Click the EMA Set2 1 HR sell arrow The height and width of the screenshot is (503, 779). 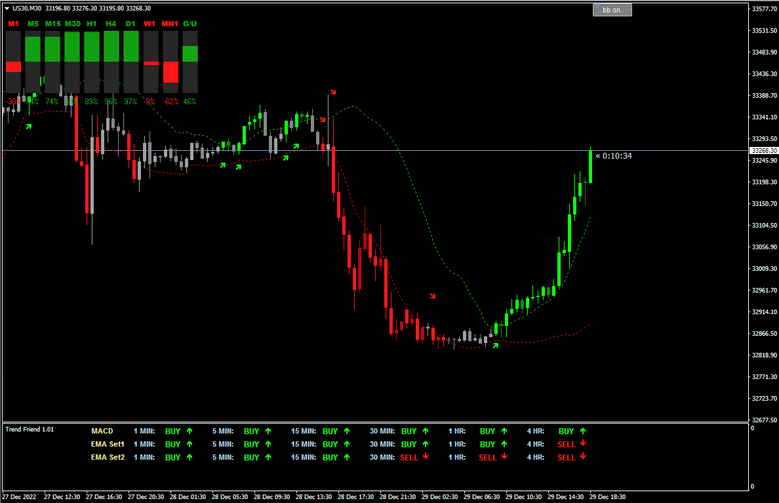click(x=504, y=456)
